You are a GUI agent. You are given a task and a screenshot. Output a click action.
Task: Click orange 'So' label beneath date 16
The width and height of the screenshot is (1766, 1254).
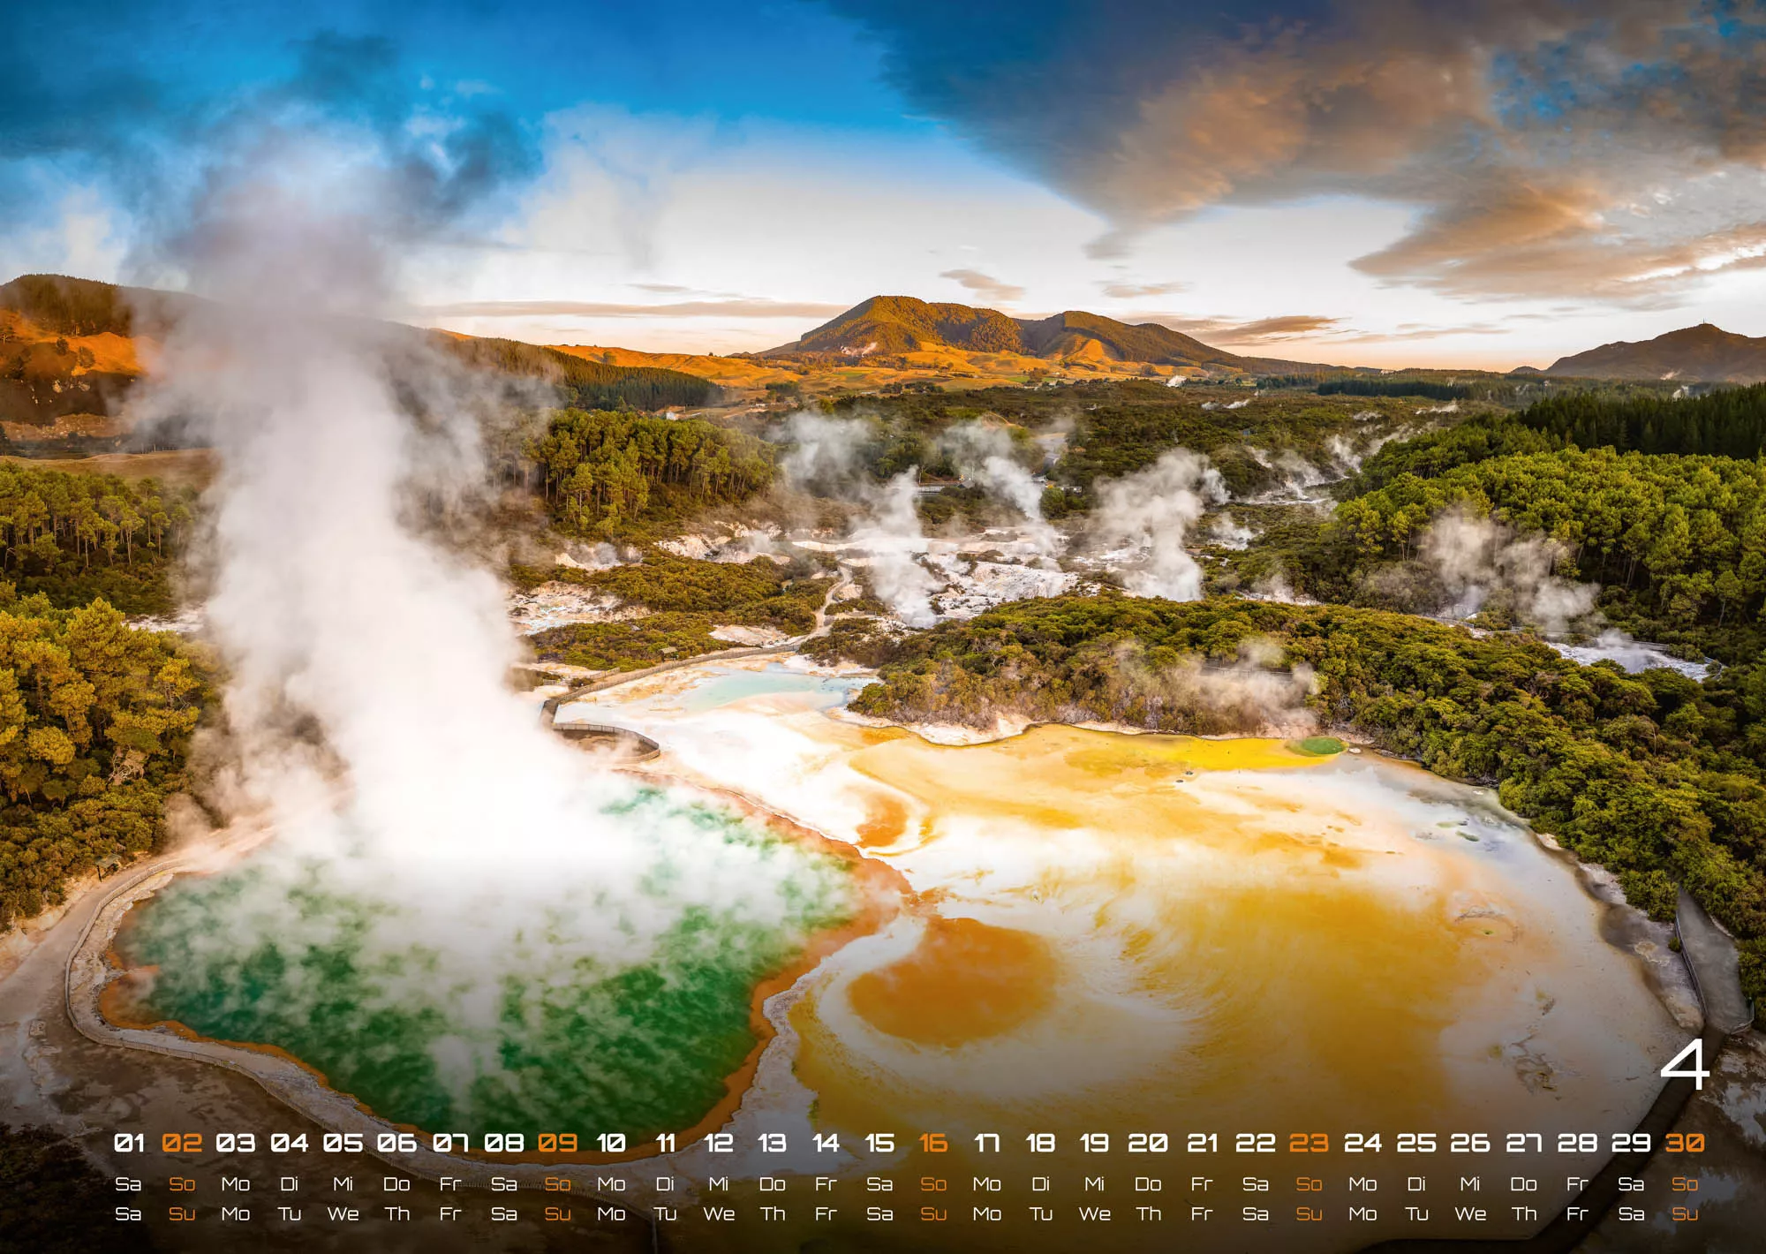tap(933, 1184)
